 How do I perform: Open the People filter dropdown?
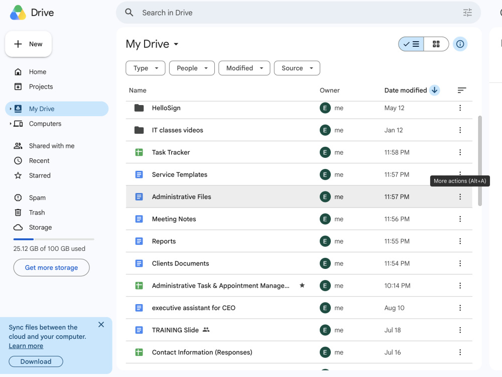tap(192, 68)
